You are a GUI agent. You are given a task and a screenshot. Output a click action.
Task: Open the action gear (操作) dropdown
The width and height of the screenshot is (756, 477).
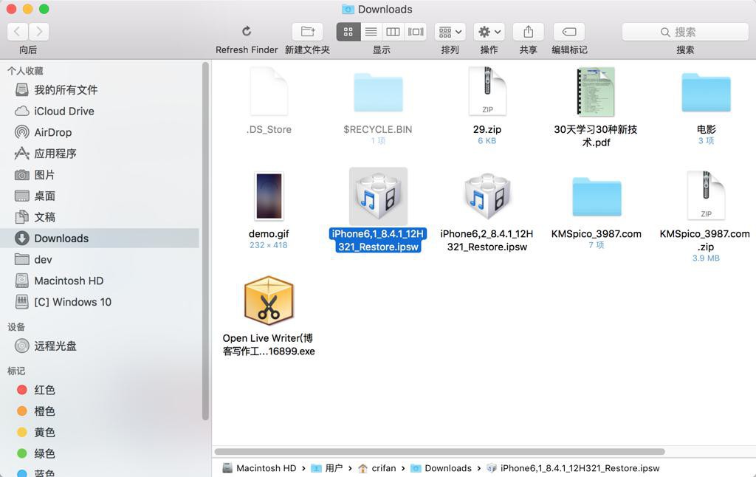pyautogui.click(x=489, y=32)
